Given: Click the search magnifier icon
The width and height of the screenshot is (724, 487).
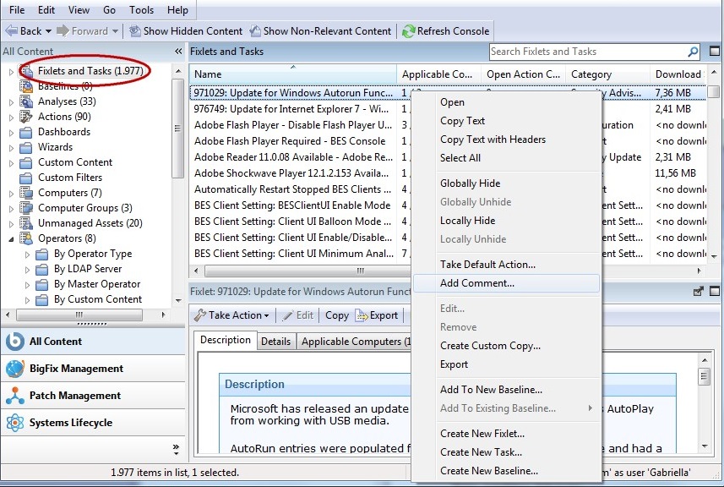Looking at the screenshot, I should click(692, 52).
